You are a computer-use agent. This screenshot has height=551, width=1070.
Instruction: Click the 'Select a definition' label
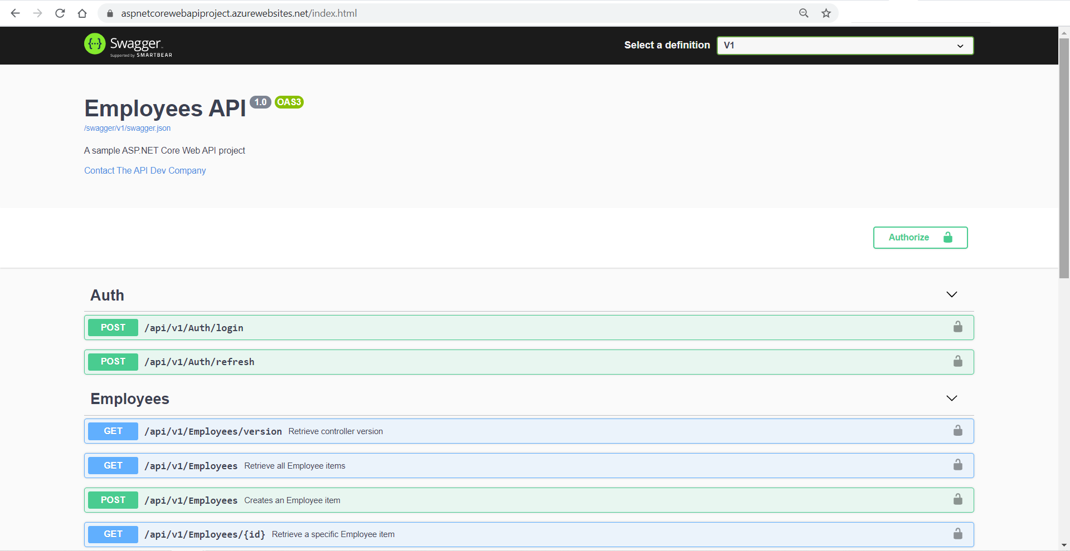(667, 45)
